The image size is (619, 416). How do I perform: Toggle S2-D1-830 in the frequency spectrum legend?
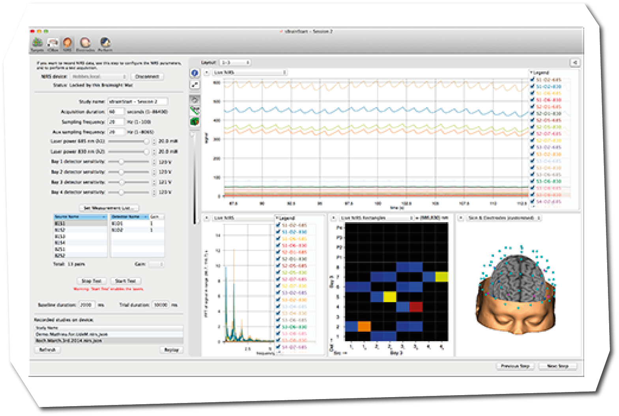pos(278,259)
